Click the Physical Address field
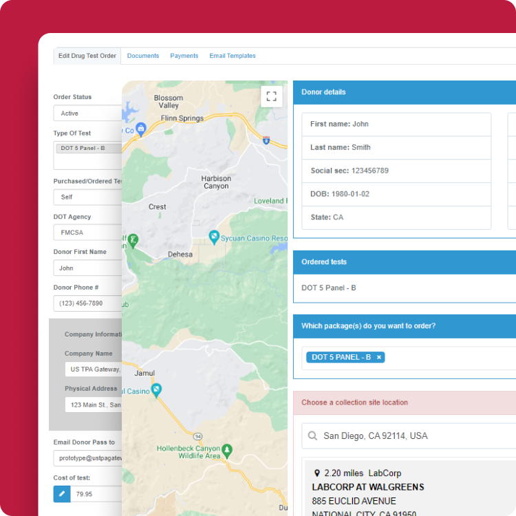This screenshot has width=516, height=516. click(94, 405)
